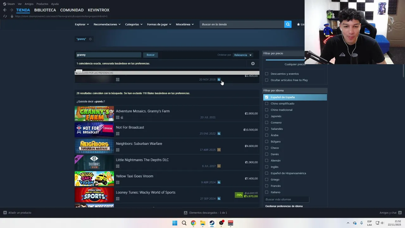Viewport: 405px width, 228px height.
Task: Click the downloads icon in status bar
Action: tap(186, 213)
